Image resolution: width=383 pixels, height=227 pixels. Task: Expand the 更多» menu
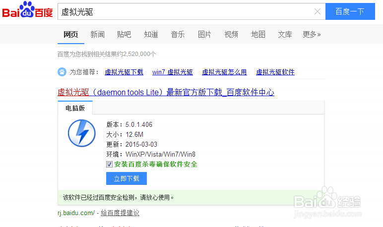(312, 34)
